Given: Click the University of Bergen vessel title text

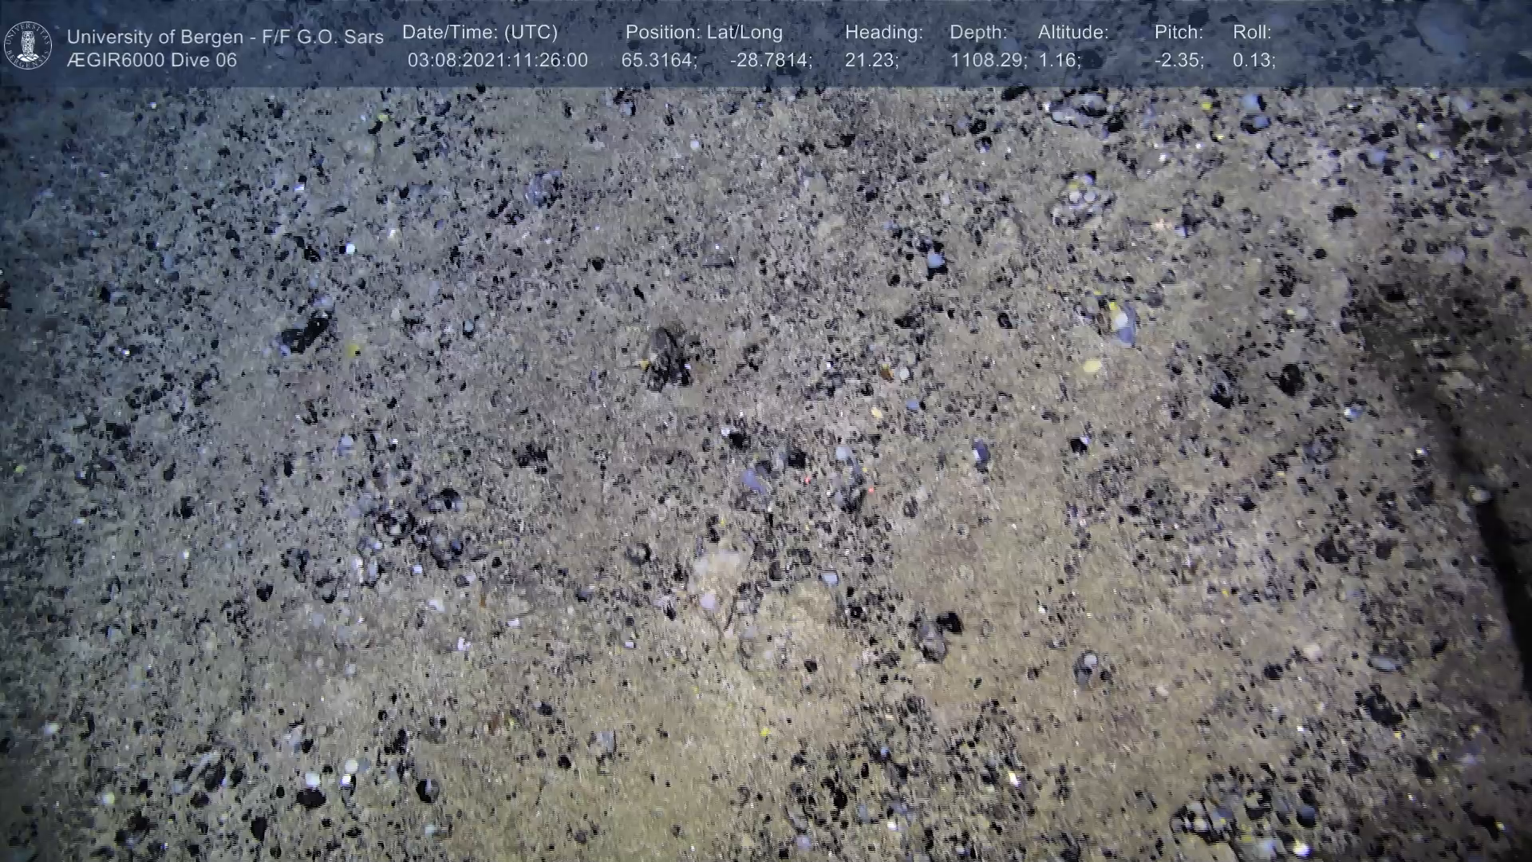Looking at the screenshot, I should [x=225, y=37].
